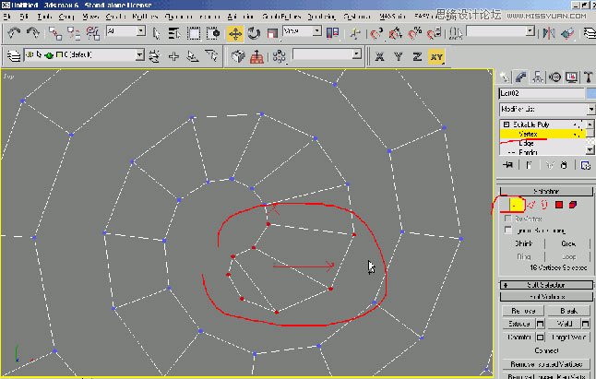
Task: Select the Bind to Space Warp tool
Action: [x=93, y=33]
